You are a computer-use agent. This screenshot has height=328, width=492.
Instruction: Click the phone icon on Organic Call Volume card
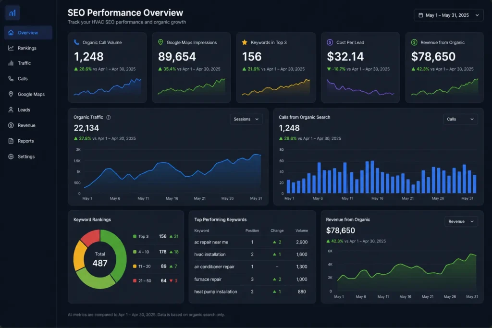coord(76,42)
